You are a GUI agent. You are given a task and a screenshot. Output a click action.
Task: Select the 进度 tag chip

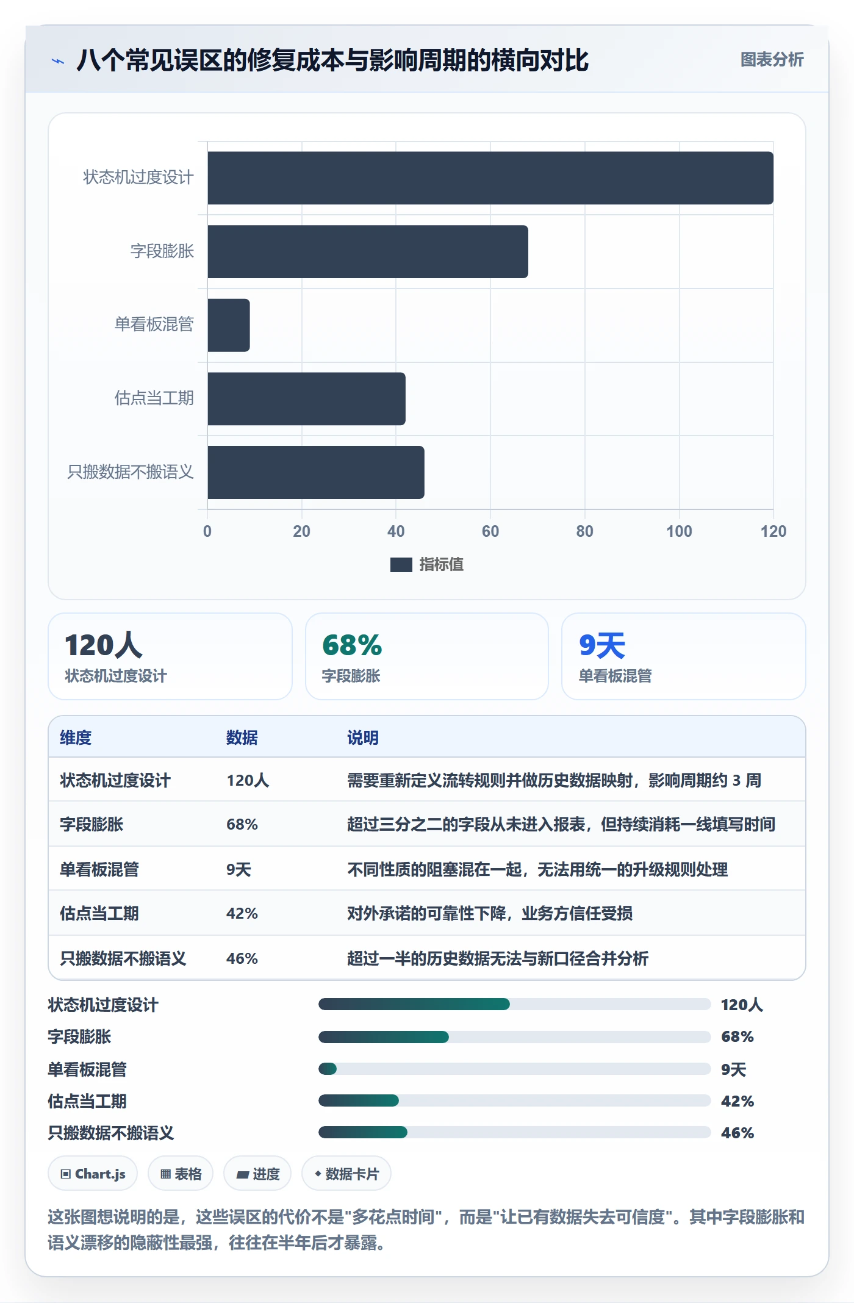pyautogui.click(x=257, y=1174)
